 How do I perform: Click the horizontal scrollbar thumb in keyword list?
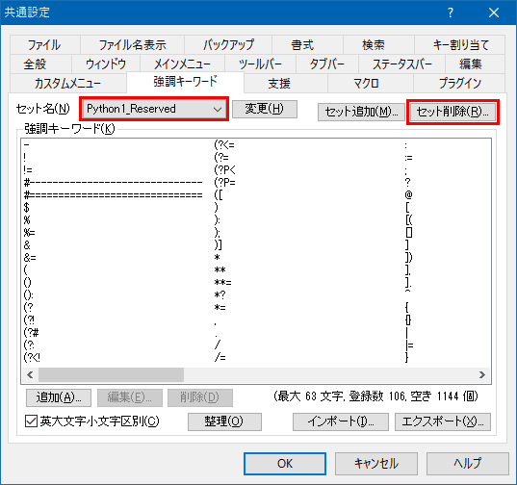pos(111,374)
